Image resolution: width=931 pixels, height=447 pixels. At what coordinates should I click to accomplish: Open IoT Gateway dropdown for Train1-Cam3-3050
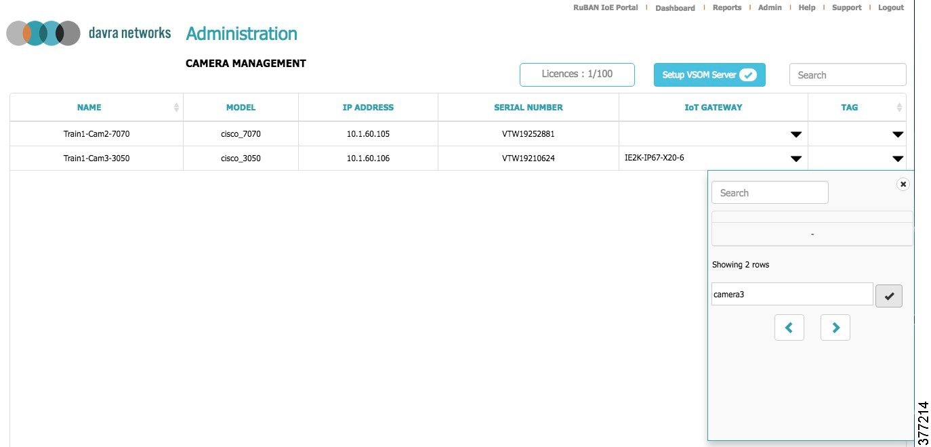796,158
